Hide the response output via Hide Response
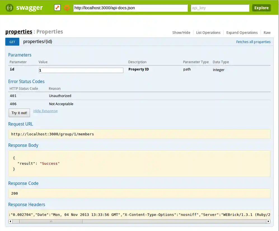The image size is (279, 231). click(x=45, y=111)
